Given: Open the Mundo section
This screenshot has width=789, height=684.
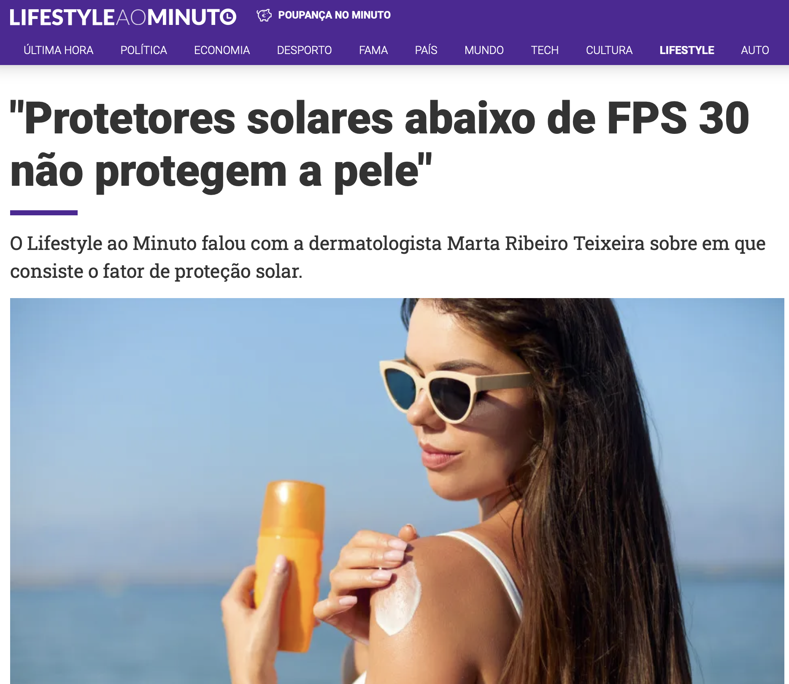Looking at the screenshot, I should [x=484, y=50].
